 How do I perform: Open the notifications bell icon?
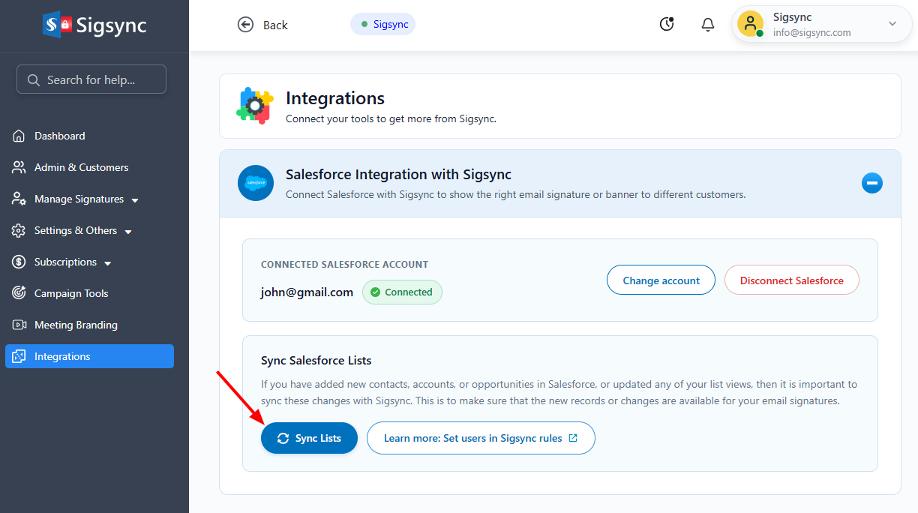click(708, 25)
